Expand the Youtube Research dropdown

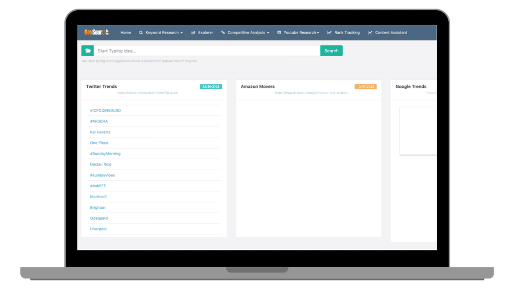[301, 33]
